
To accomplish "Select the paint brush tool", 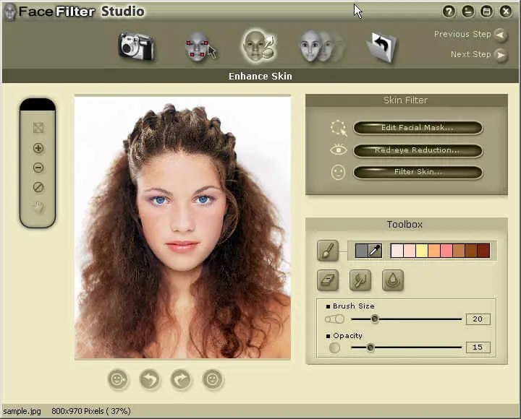I will pos(327,251).
